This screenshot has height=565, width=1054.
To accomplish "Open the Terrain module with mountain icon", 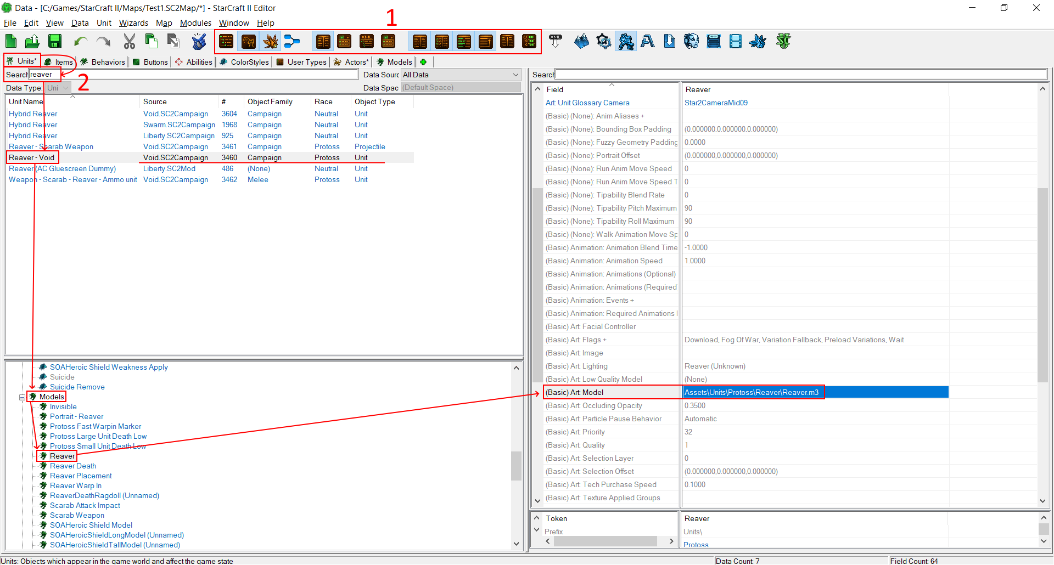I will coord(581,41).
